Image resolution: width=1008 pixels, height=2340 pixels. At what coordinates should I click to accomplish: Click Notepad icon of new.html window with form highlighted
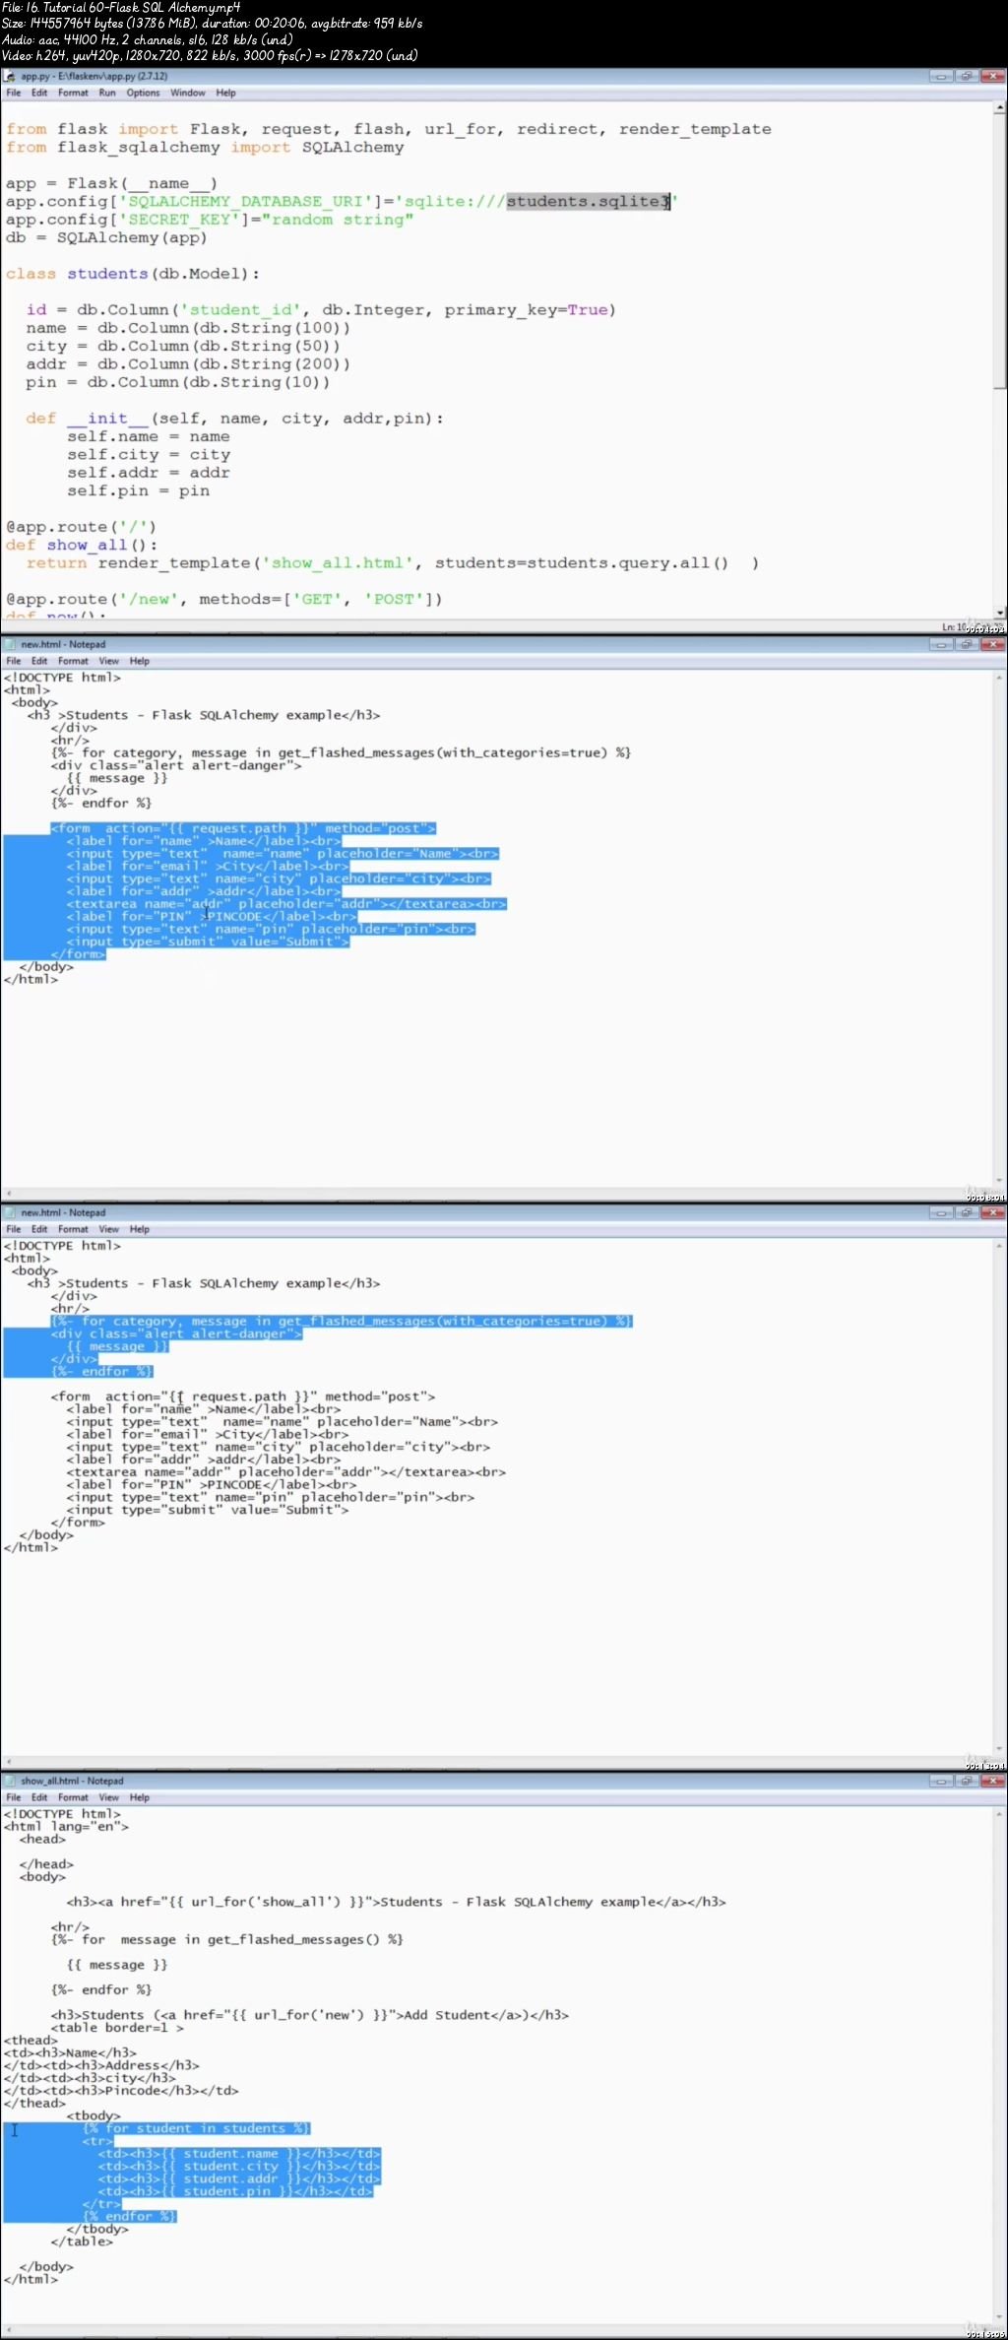click(10, 644)
